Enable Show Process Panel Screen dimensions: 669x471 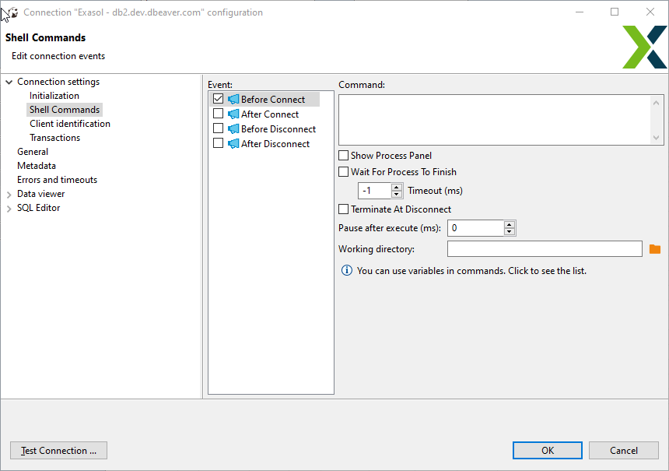(343, 155)
